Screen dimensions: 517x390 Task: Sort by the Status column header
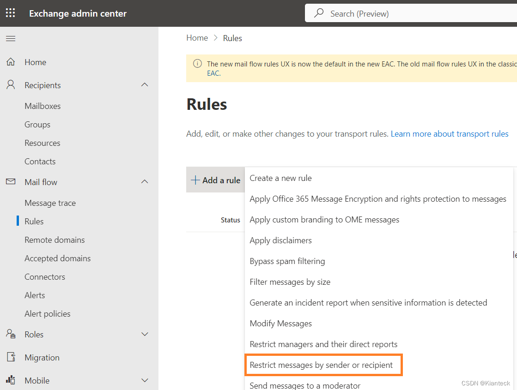coord(231,220)
